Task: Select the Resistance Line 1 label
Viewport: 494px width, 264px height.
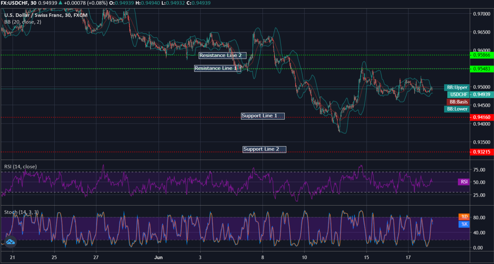Action: point(218,68)
